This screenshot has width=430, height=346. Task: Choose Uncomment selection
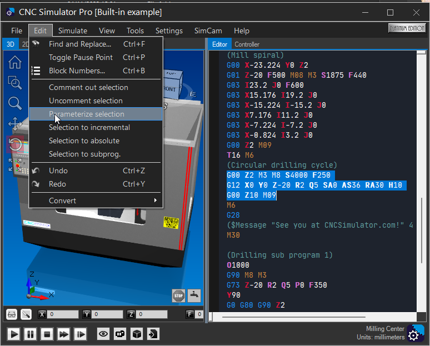coord(96,101)
